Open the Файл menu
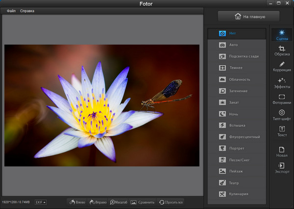Viewport: 294px width, 209px height. [11, 11]
